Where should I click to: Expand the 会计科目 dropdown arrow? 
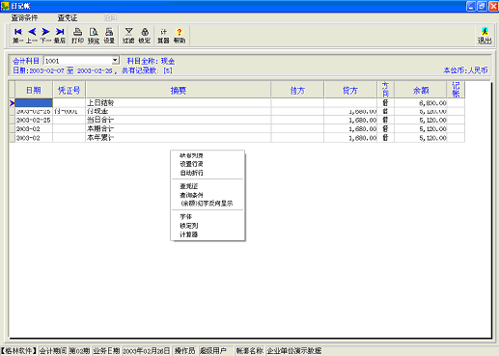(x=115, y=60)
